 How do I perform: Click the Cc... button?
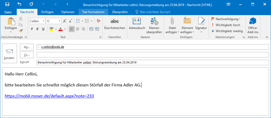(x=27, y=55)
